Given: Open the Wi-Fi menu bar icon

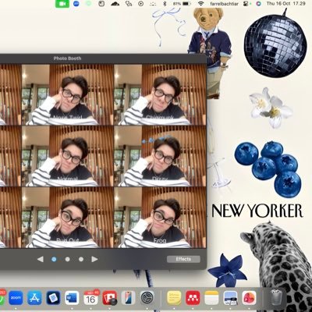Looking at the screenshot, I should pos(200,4).
